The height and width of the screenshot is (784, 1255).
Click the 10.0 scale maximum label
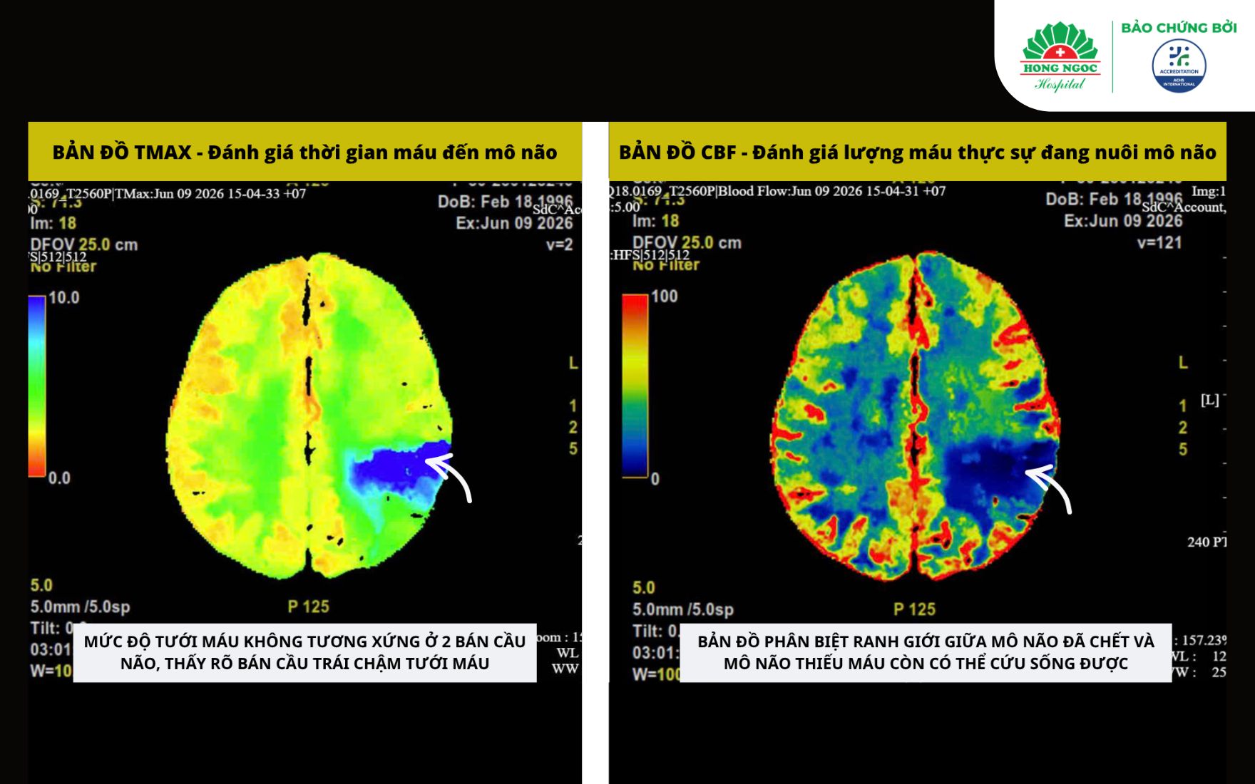(63, 298)
